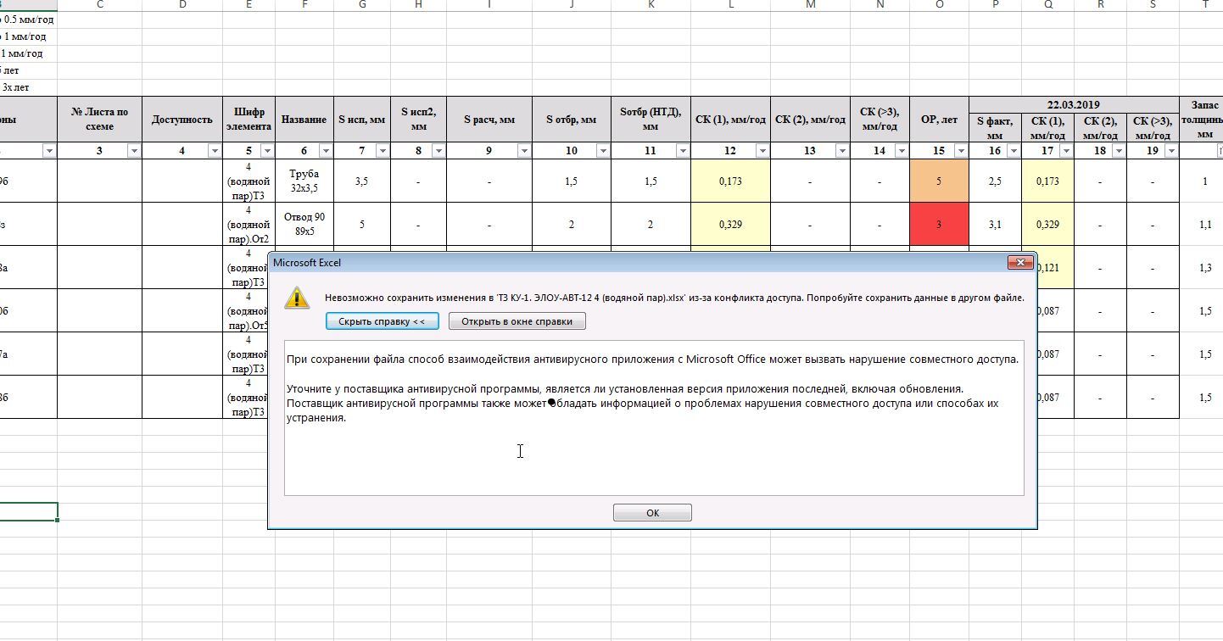This screenshot has width=1223, height=641.
Task: Click the 'Скрыть справку <<' button
Action: click(x=382, y=321)
